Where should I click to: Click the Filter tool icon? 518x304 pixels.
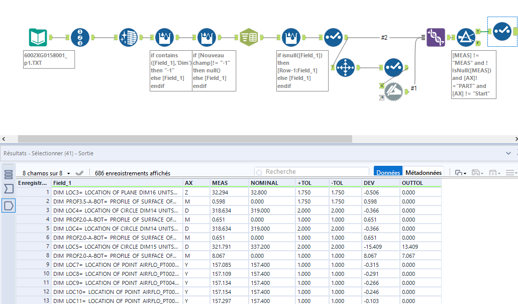point(465,37)
